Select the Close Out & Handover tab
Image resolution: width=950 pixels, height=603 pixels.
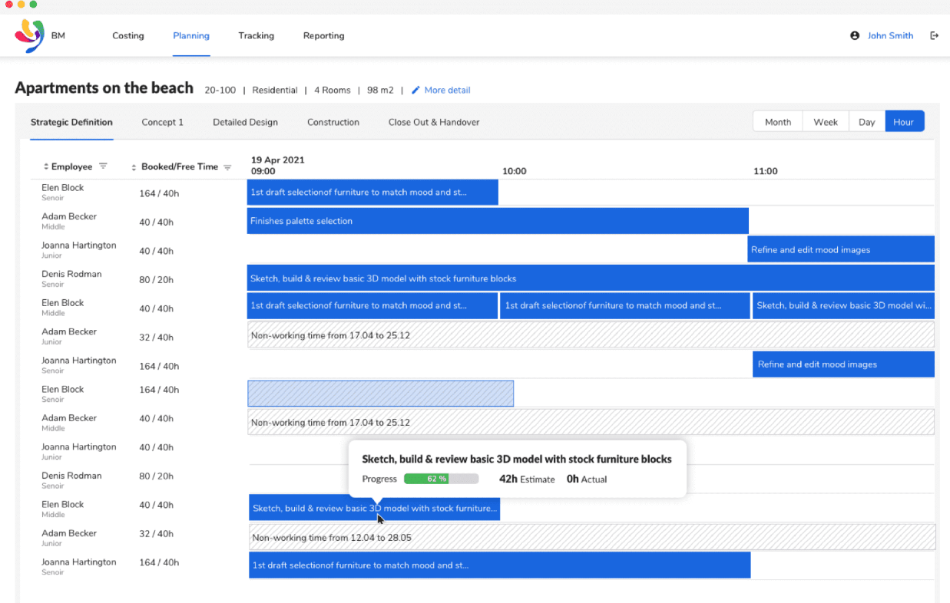[434, 122]
